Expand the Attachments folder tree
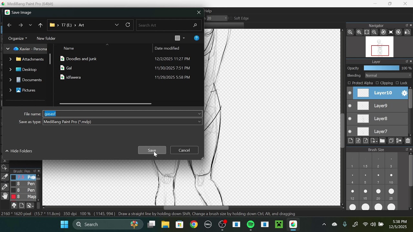 pos(10,59)
